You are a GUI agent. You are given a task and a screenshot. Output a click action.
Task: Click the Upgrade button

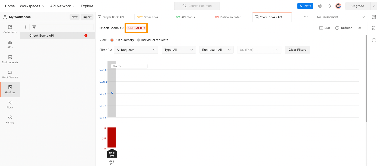[357, 6]
